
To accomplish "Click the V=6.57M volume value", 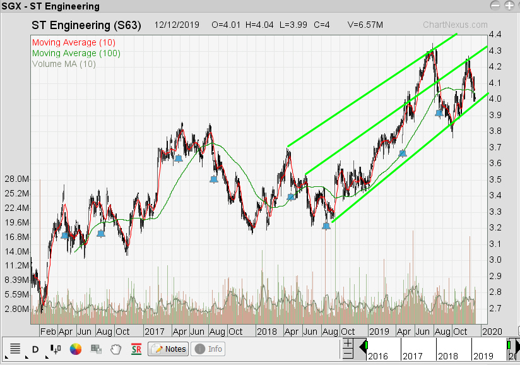I will click(x=365, y=25).
